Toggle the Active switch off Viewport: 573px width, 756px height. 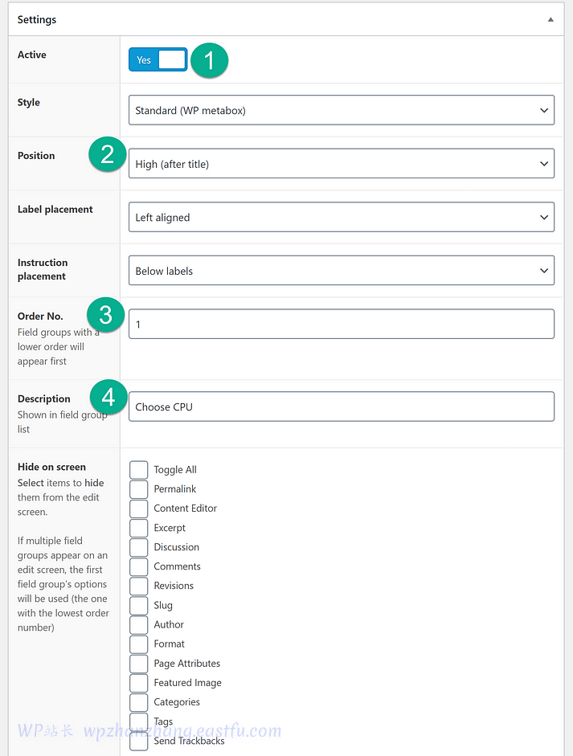[x=158, y=59]
